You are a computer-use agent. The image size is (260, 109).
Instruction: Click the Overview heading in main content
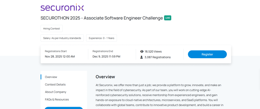[105, 77]
